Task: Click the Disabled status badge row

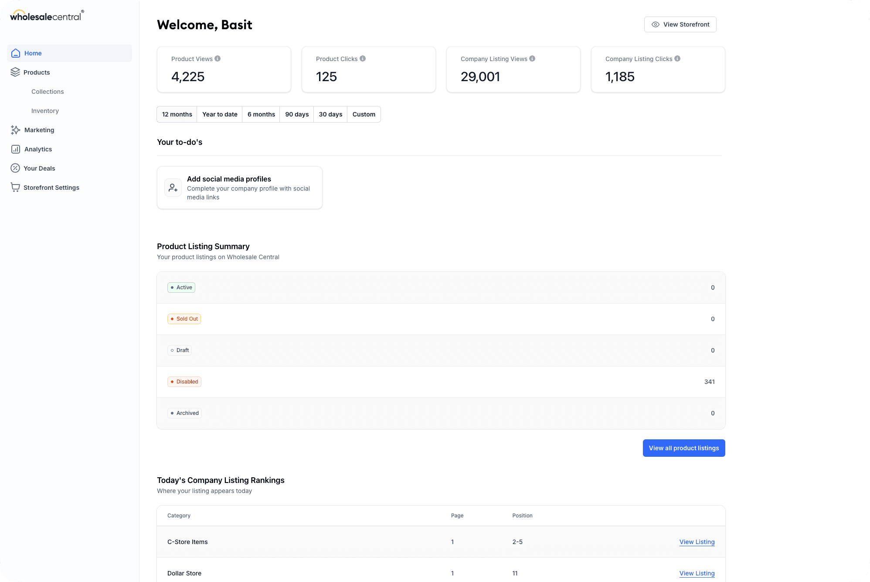Action: click(184, 382)
